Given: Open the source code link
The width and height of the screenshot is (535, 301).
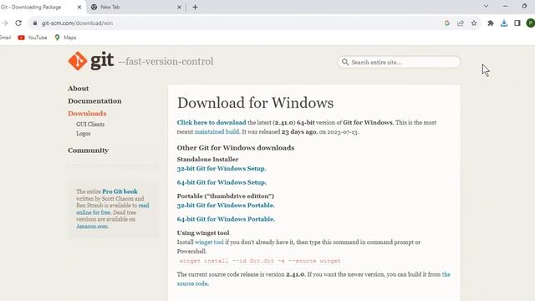Looking at the screenshot, I should (192, 283).
